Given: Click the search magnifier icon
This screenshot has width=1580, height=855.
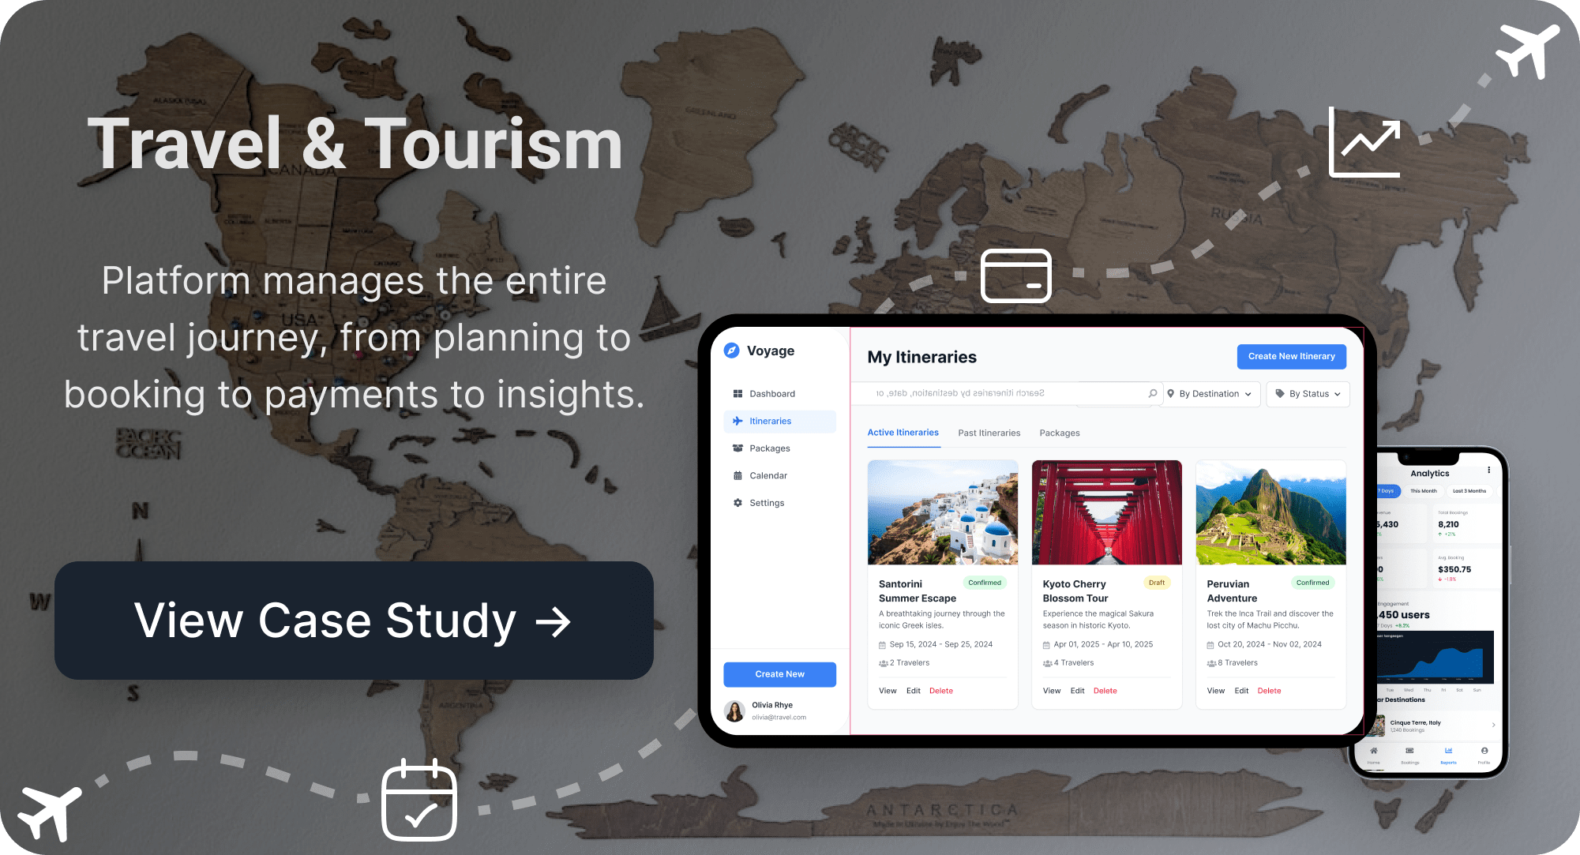Looking at the screenshot, I should click(1153, 392).
